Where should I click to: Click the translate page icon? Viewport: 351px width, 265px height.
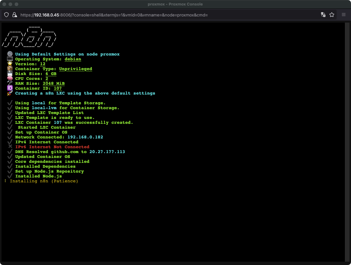click(x=323, y=15)
